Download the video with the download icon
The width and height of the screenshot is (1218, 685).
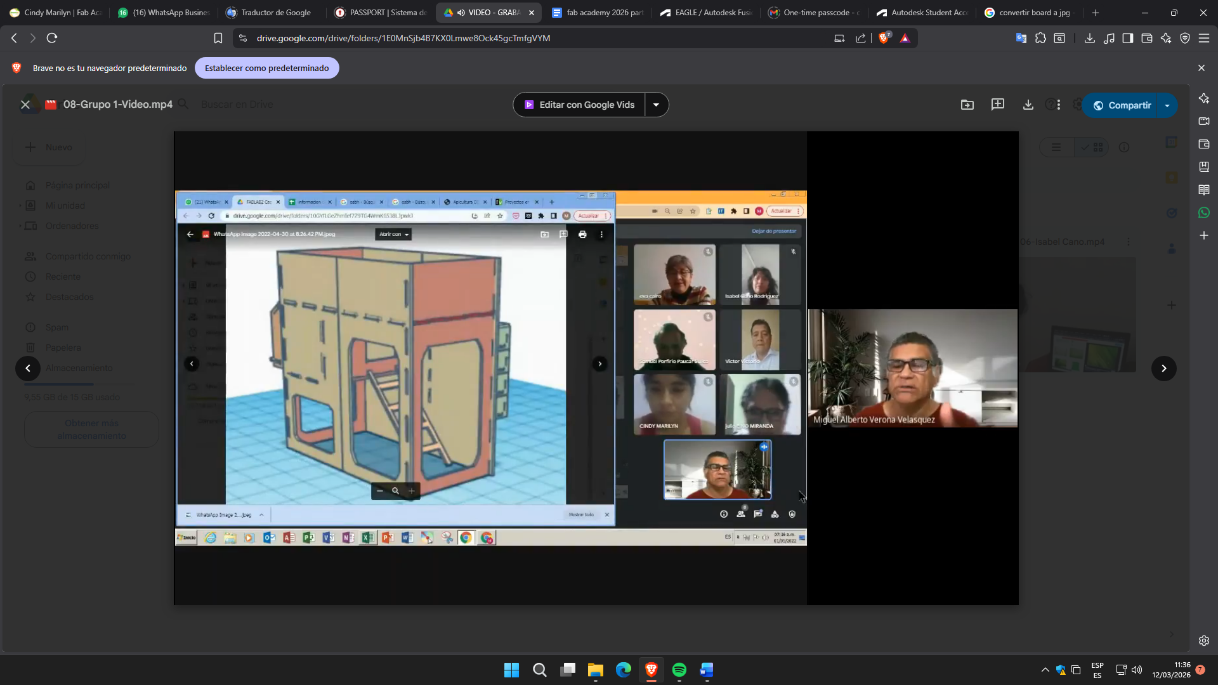[1028, 105]
